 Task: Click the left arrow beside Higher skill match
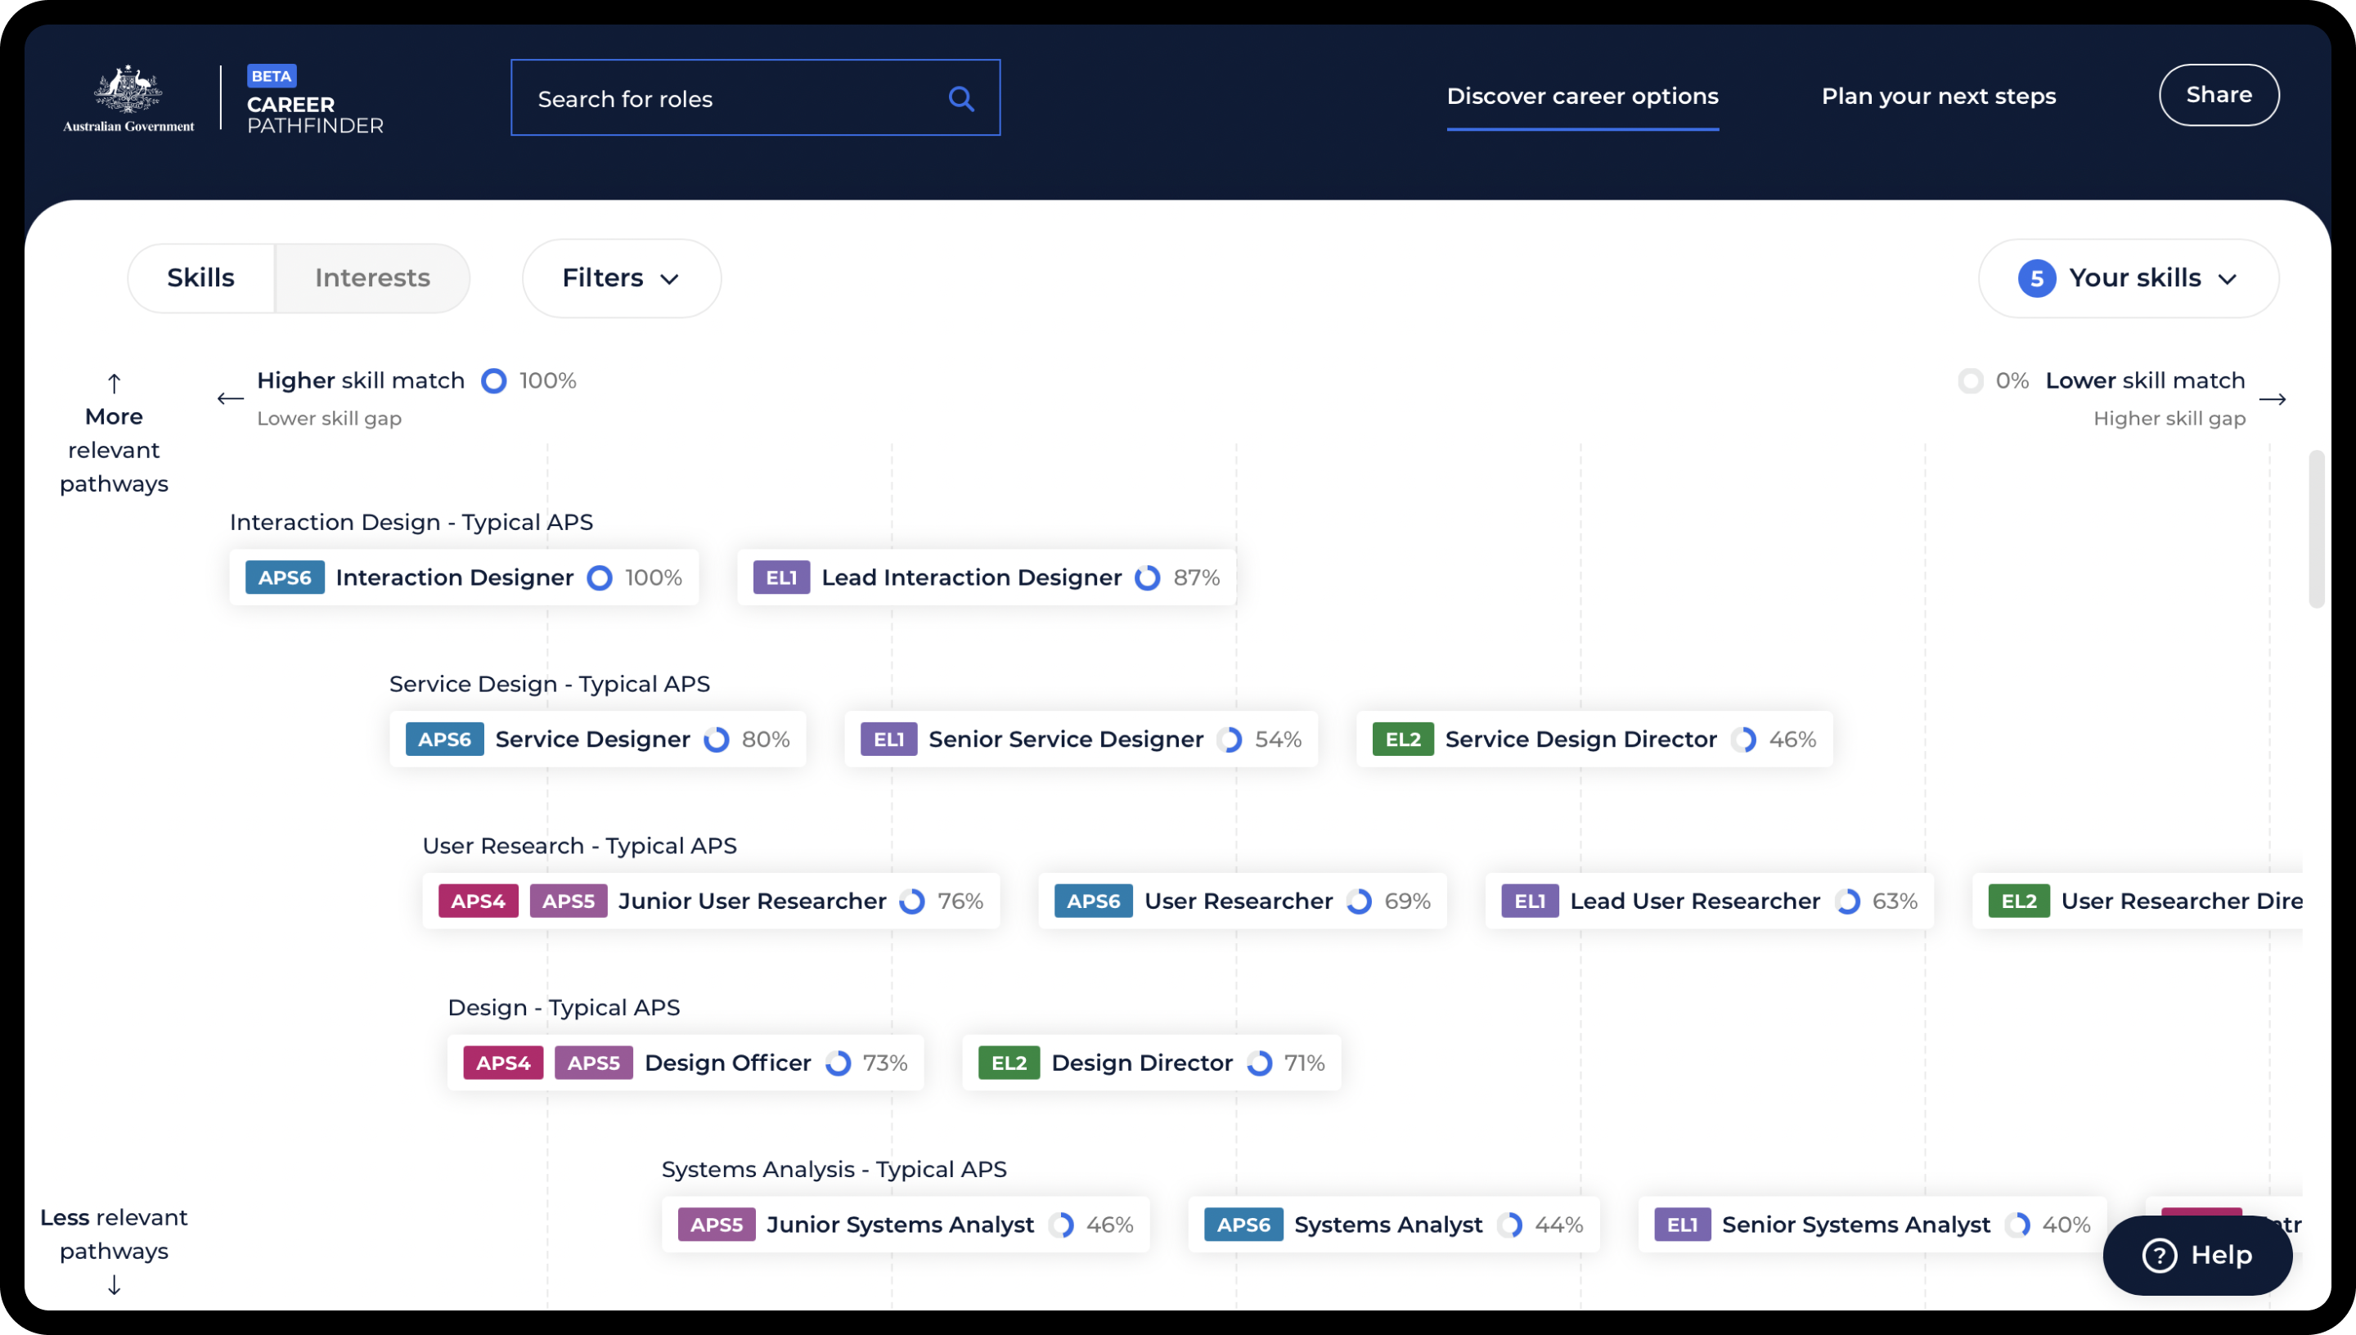click(x=230, y=398)
